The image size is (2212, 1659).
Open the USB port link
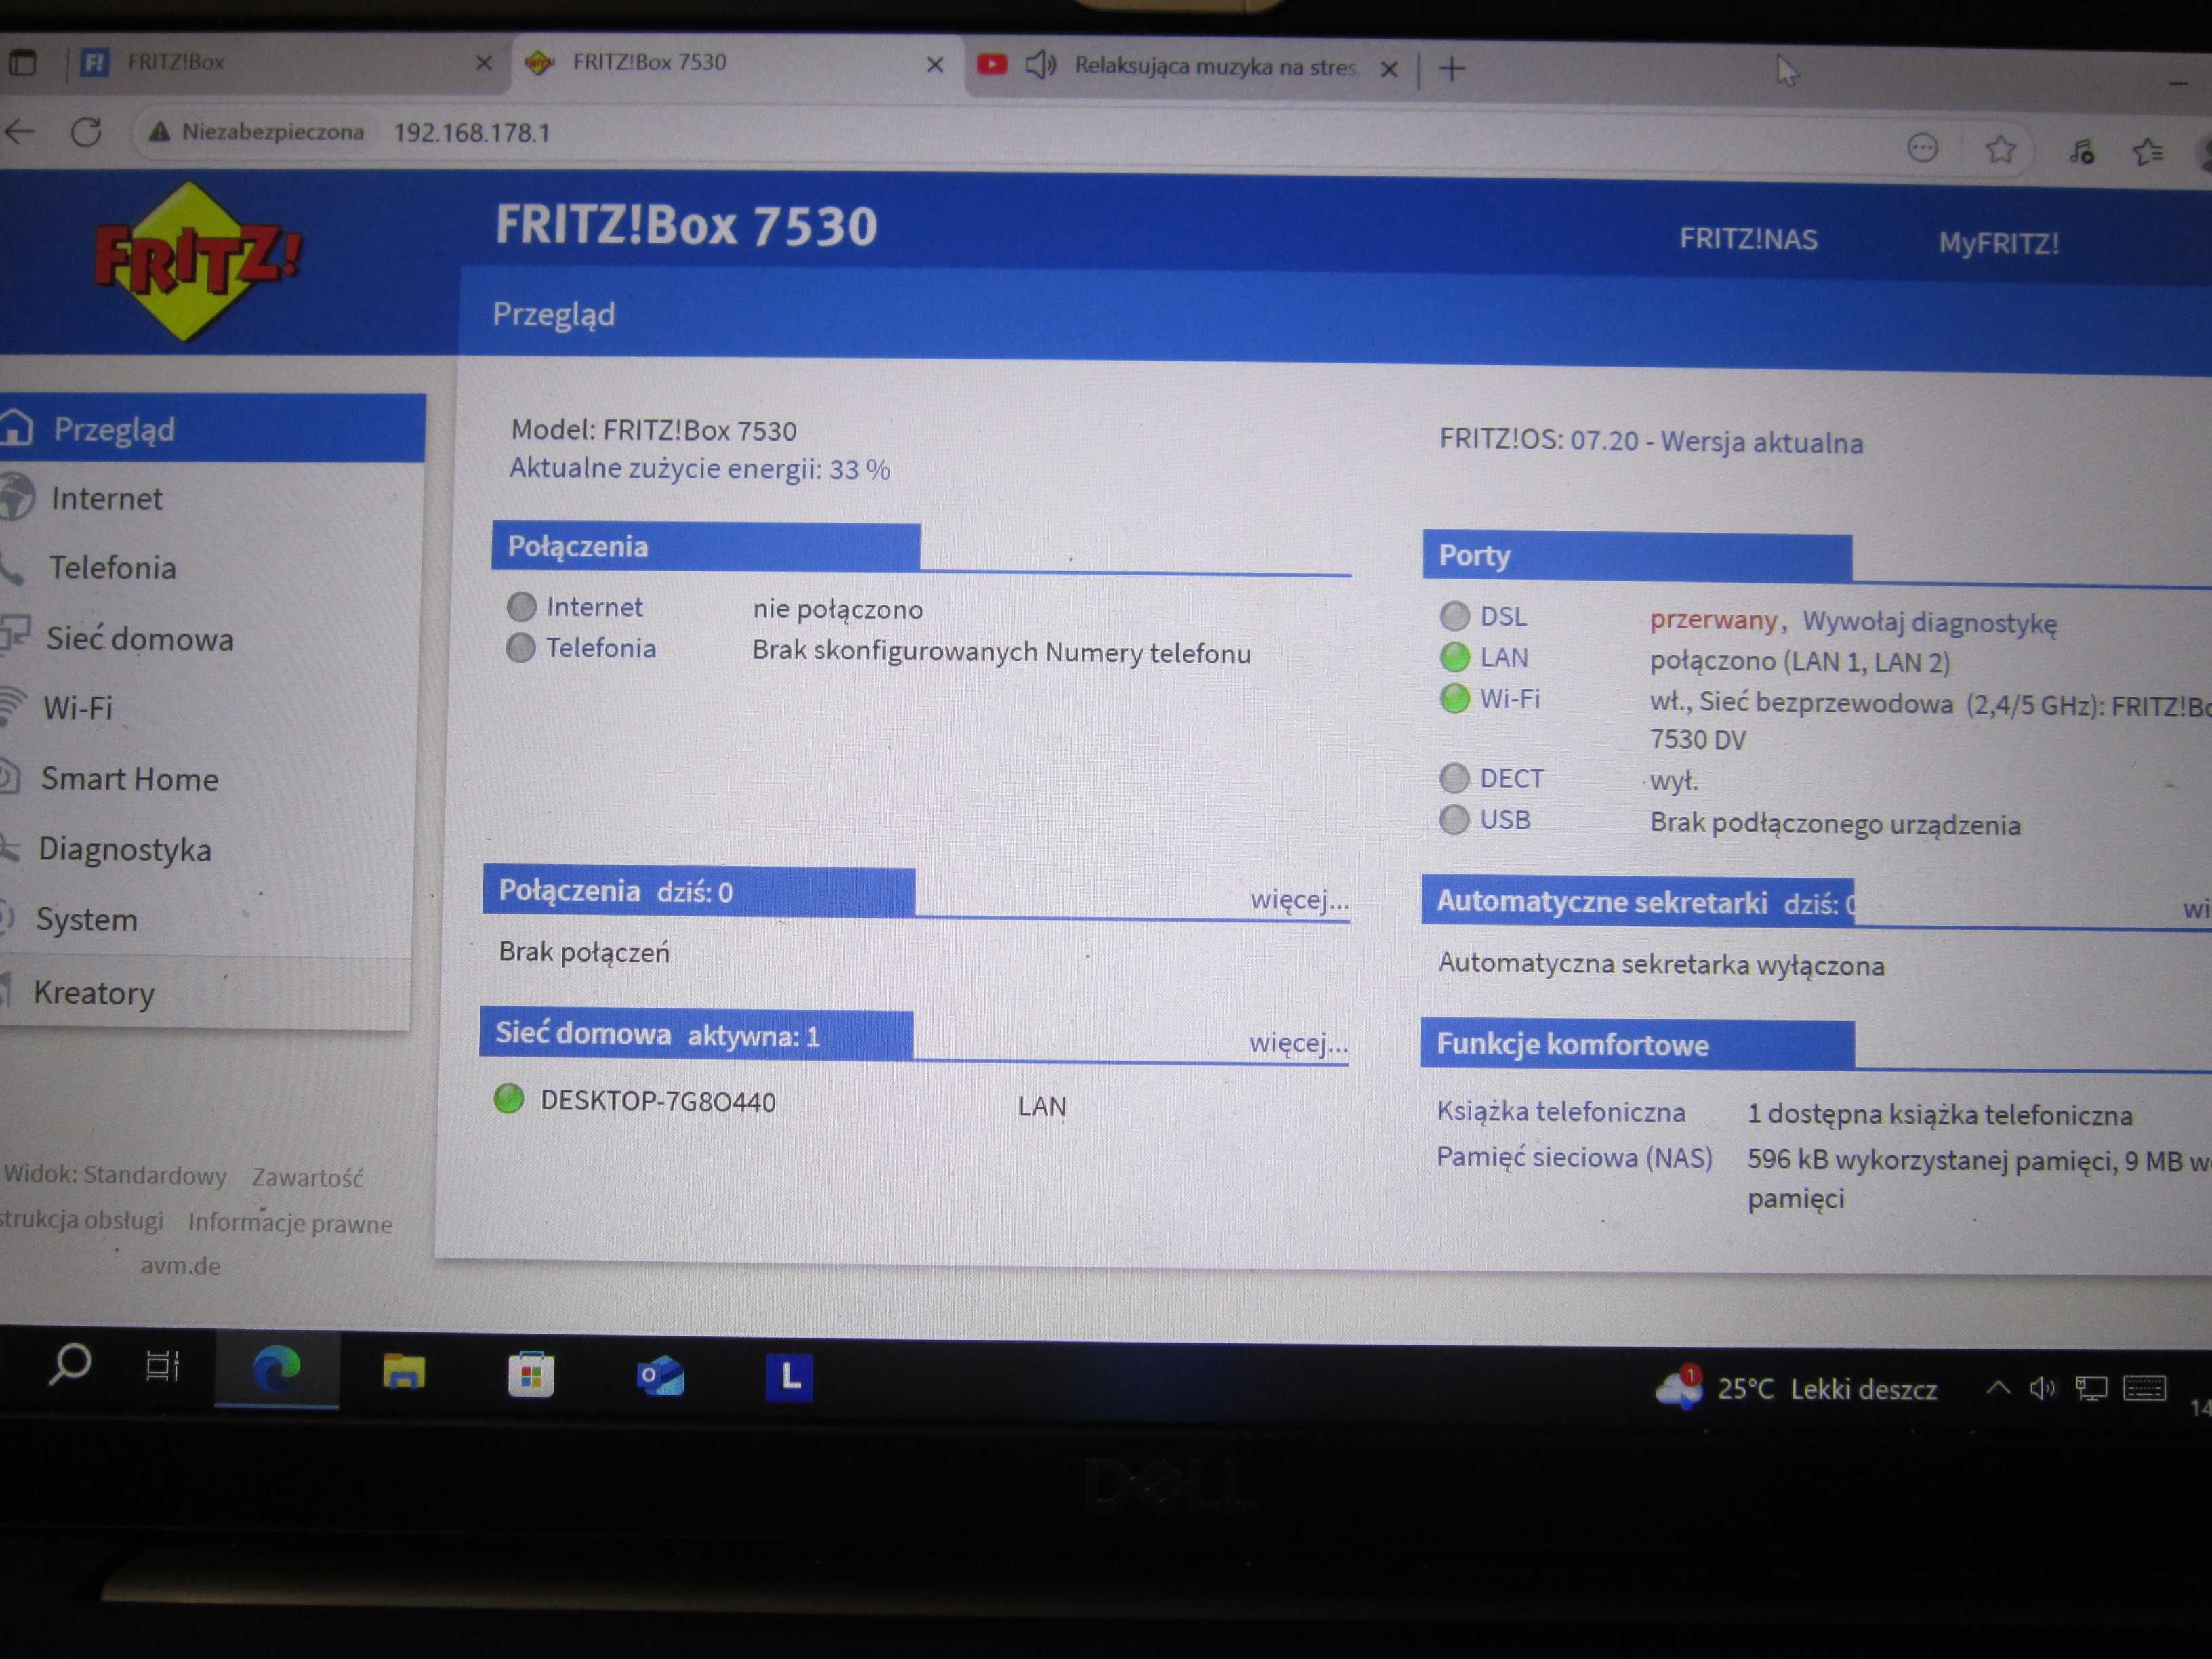1505,819
